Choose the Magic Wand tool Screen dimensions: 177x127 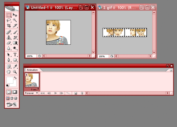point(15,20)
